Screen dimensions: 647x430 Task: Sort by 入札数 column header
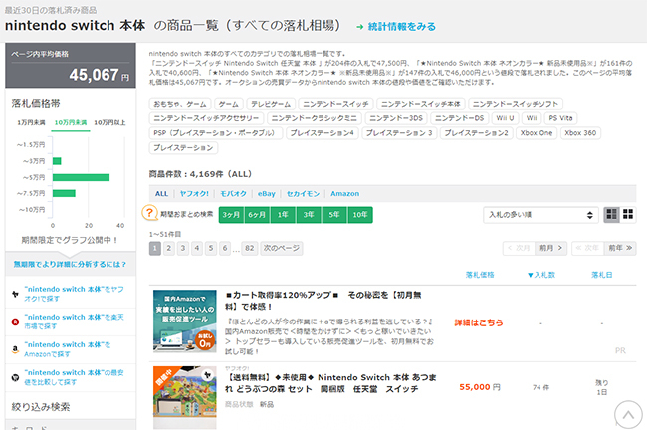(x=540, y=274)
